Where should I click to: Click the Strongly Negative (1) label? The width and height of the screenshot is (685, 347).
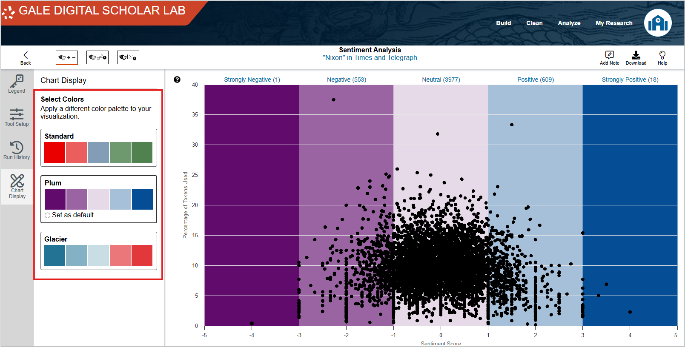pyautogui.click(x=252, y=80)
